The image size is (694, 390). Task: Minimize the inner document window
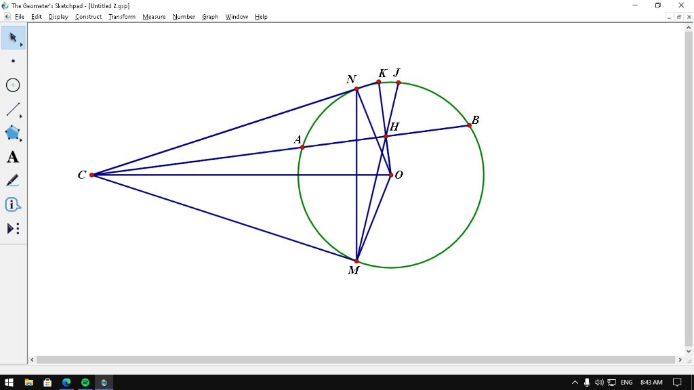click(669, 17)
